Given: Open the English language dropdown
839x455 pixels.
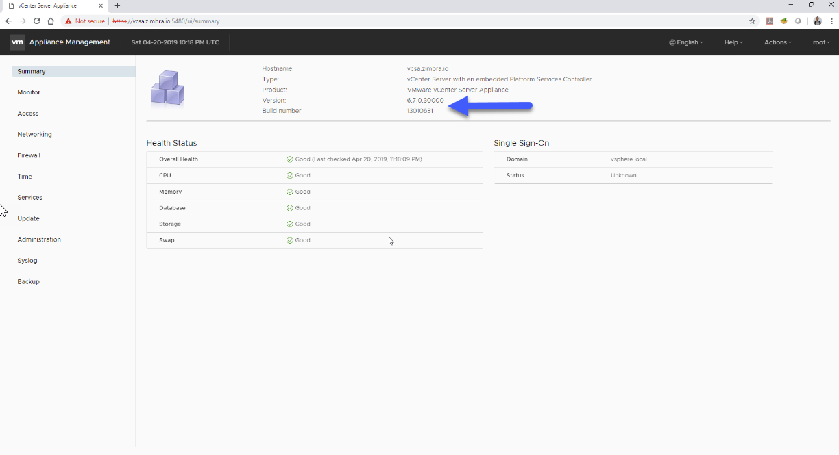Looking at the screenshot, I should pyautogui.click(x=686, y=42).
